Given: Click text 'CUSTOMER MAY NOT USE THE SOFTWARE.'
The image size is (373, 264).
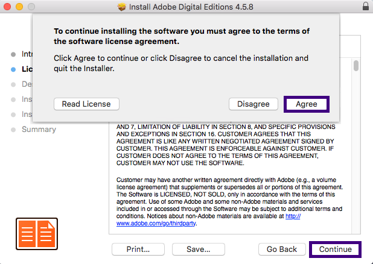Looking at the screenshot, I should pos(180,163).
